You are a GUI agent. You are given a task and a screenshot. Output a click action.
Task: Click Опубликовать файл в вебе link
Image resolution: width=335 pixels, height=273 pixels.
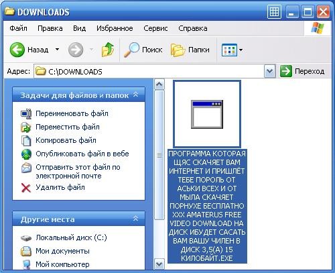[82, 154]
